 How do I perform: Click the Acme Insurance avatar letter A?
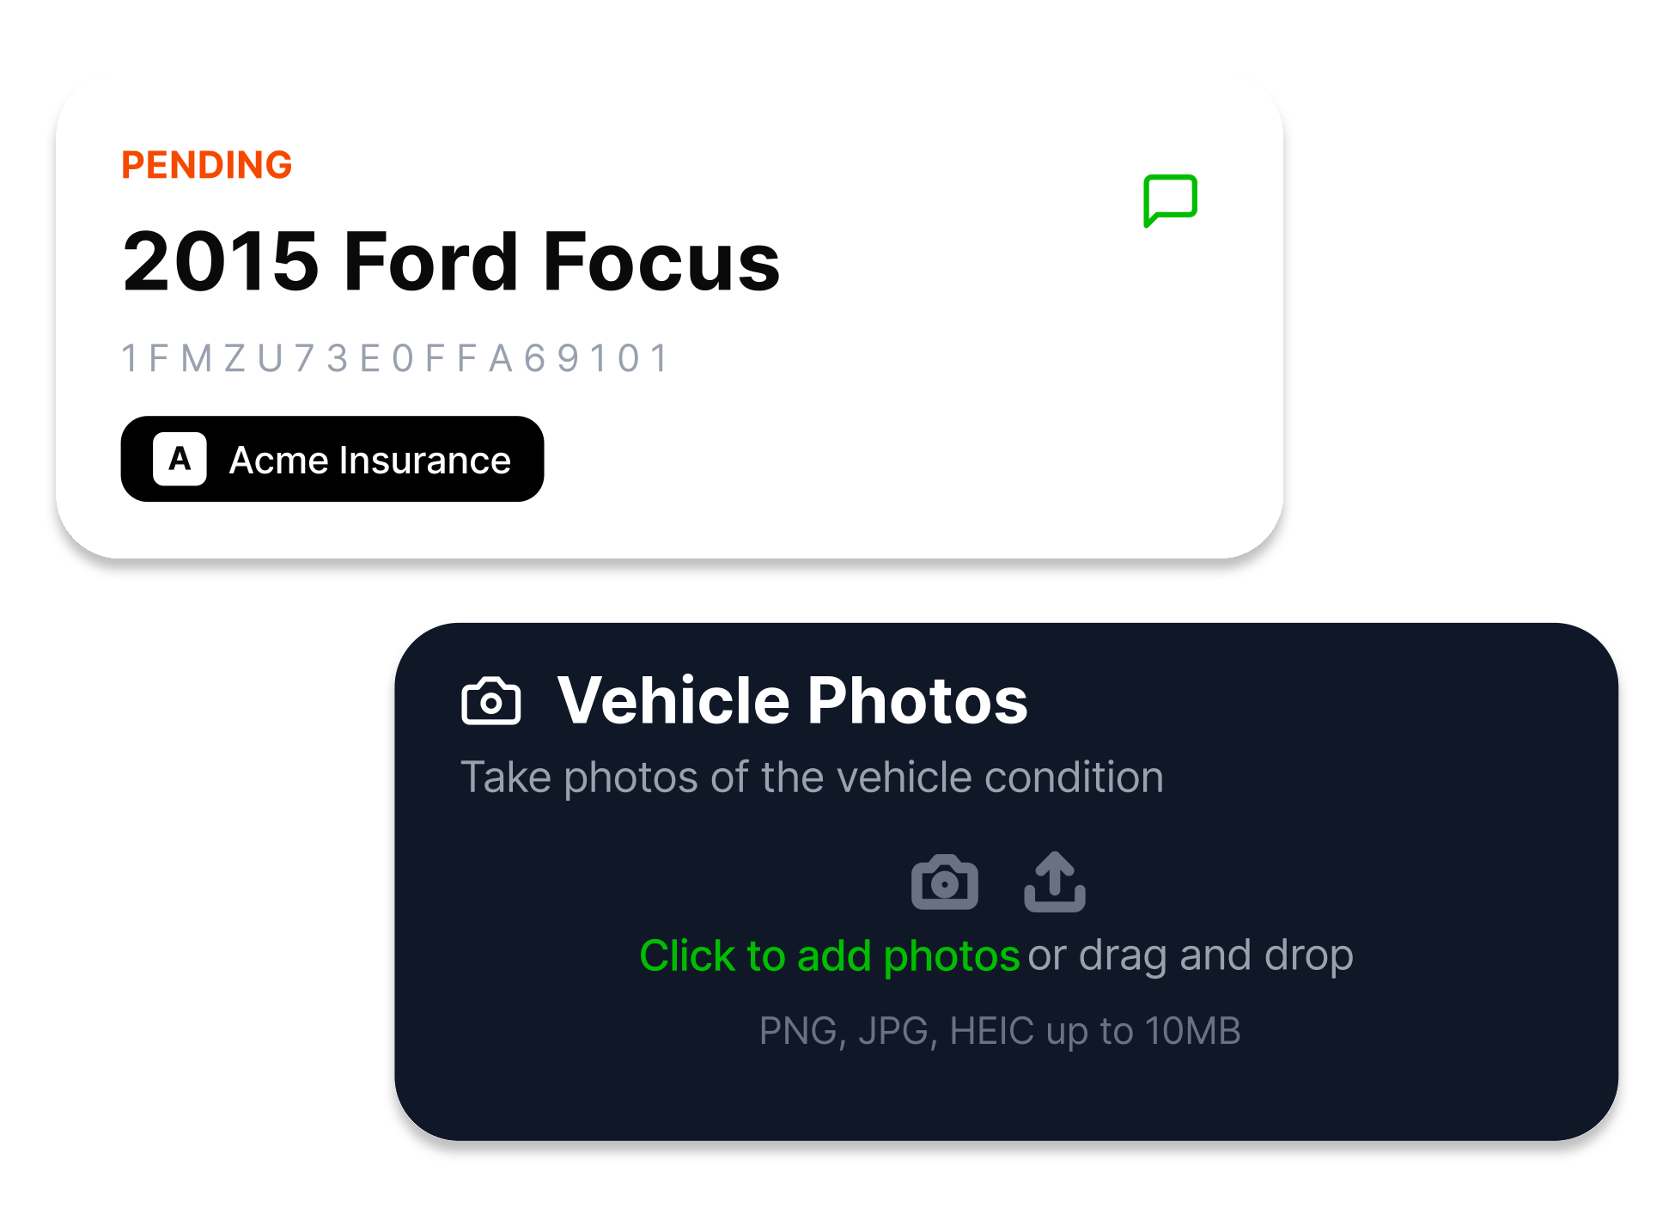[180, 459]
